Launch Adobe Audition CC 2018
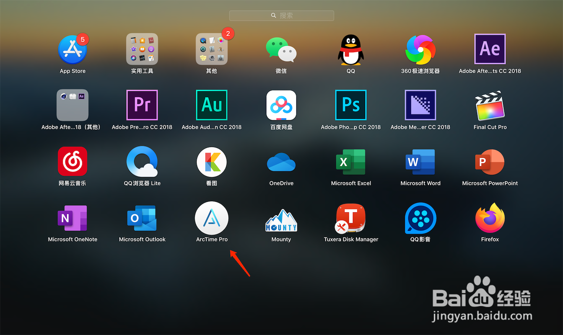This screenshot has width=563, height=335. 212,105
